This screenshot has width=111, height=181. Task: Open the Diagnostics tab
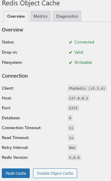(x=67, y=16)
